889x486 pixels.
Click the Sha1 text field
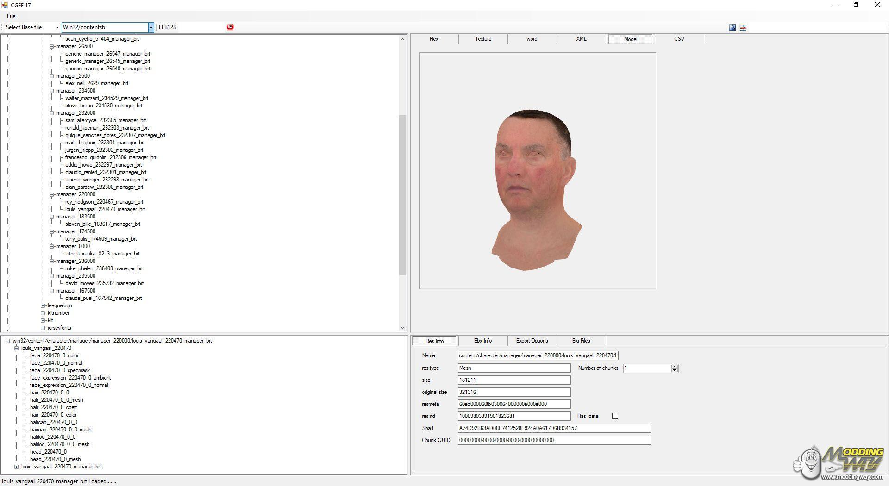pos(554,428)
